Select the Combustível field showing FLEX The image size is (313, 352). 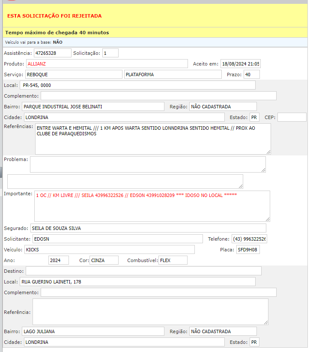coord(173,260)
